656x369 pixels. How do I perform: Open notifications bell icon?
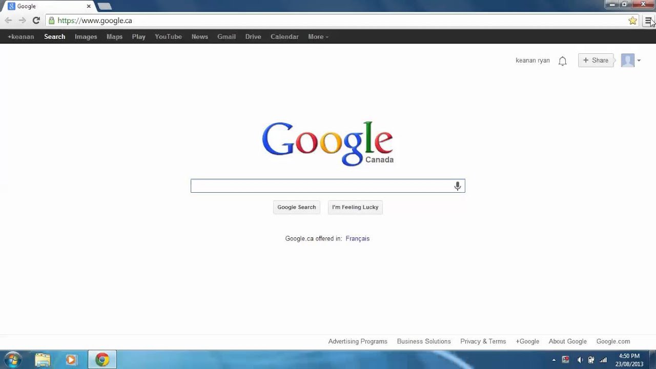[562, 61]
